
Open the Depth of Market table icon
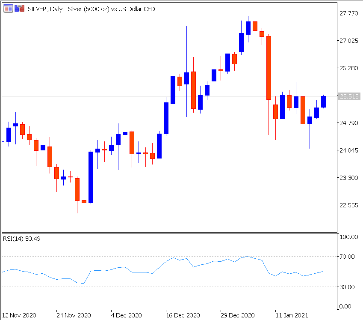click(x=8, y=9)
